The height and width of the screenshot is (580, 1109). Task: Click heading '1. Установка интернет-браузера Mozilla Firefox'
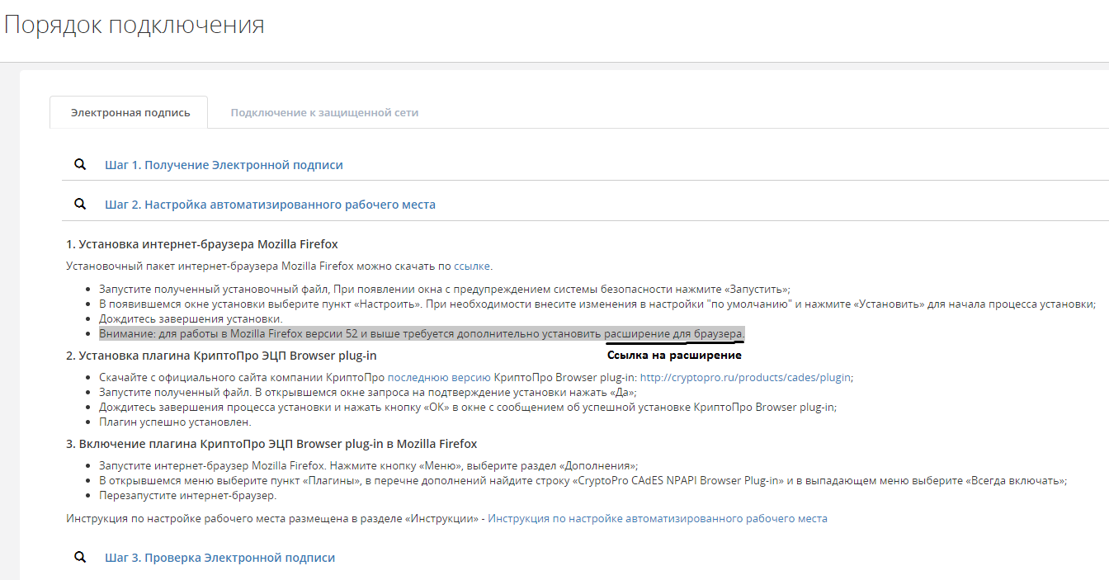coord(202,244)
